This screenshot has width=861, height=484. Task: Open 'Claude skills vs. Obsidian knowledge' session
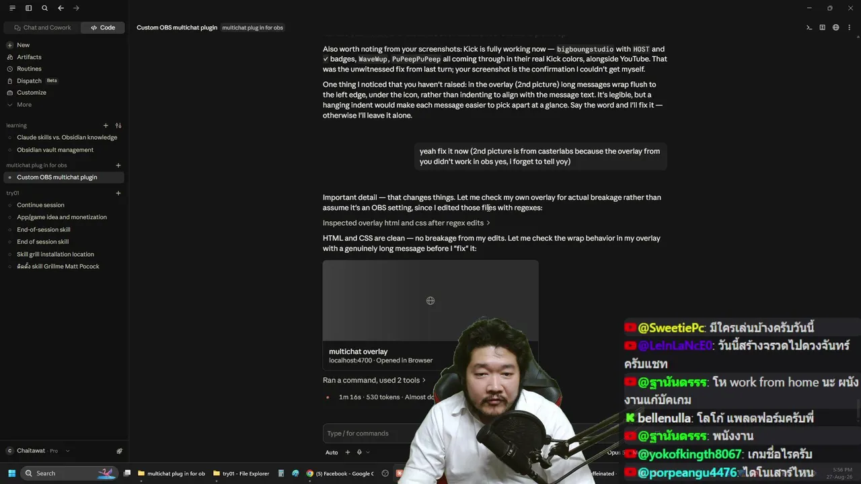[67, 137]
